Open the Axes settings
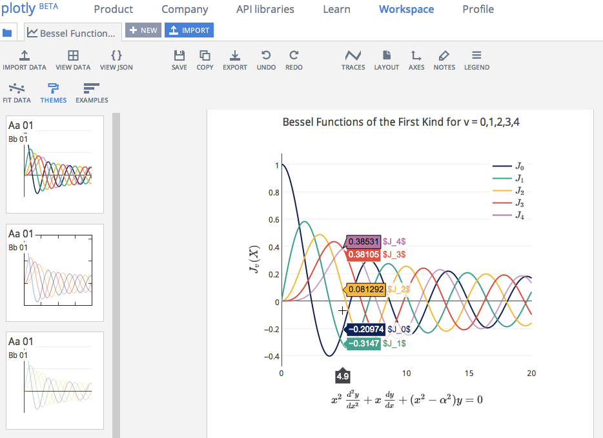Image resolution: width=603 pixels, height=438 pixels. (x=416, y=60)
